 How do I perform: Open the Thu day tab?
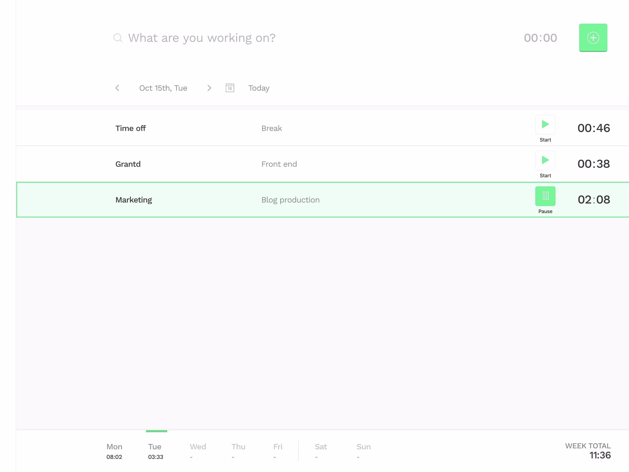238,451
